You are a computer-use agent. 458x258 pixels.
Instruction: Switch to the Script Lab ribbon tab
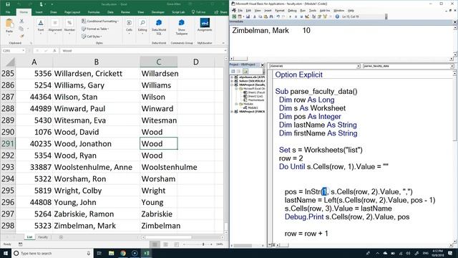point(178,12)
